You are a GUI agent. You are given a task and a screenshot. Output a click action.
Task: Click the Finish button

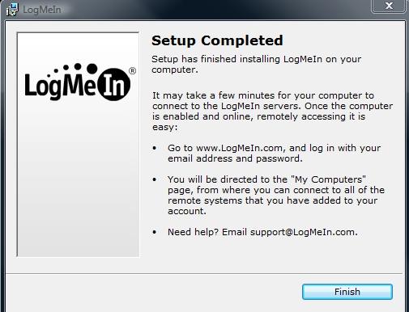point(347,292)
